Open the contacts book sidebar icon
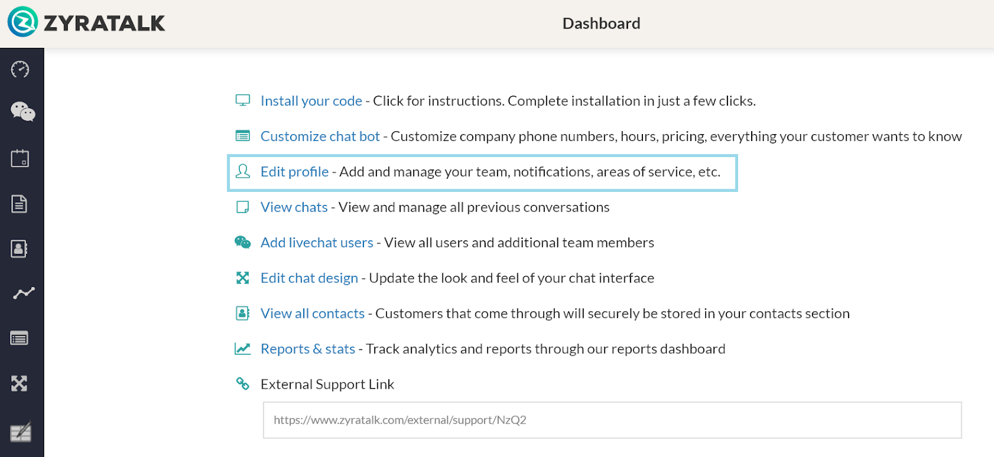 pyautogui.click(x=19, y=249)
